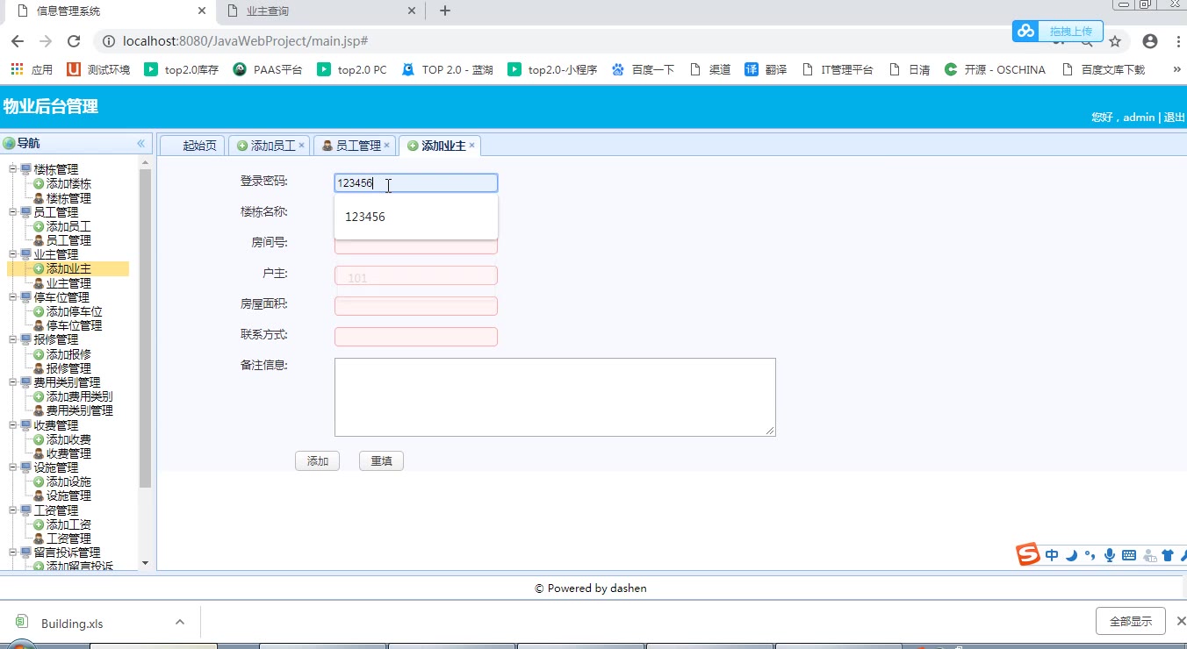Click the green plus icon beside 添加业主 tree item
Image resolution: width=1187 pixels, height=649 pixels.
[x=39, y=269]
